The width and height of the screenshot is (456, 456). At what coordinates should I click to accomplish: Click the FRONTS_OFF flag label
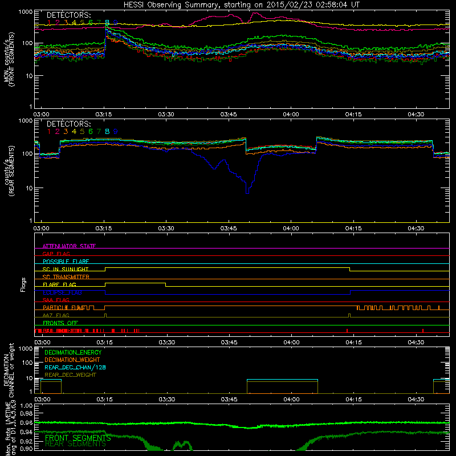pos(60,323)
